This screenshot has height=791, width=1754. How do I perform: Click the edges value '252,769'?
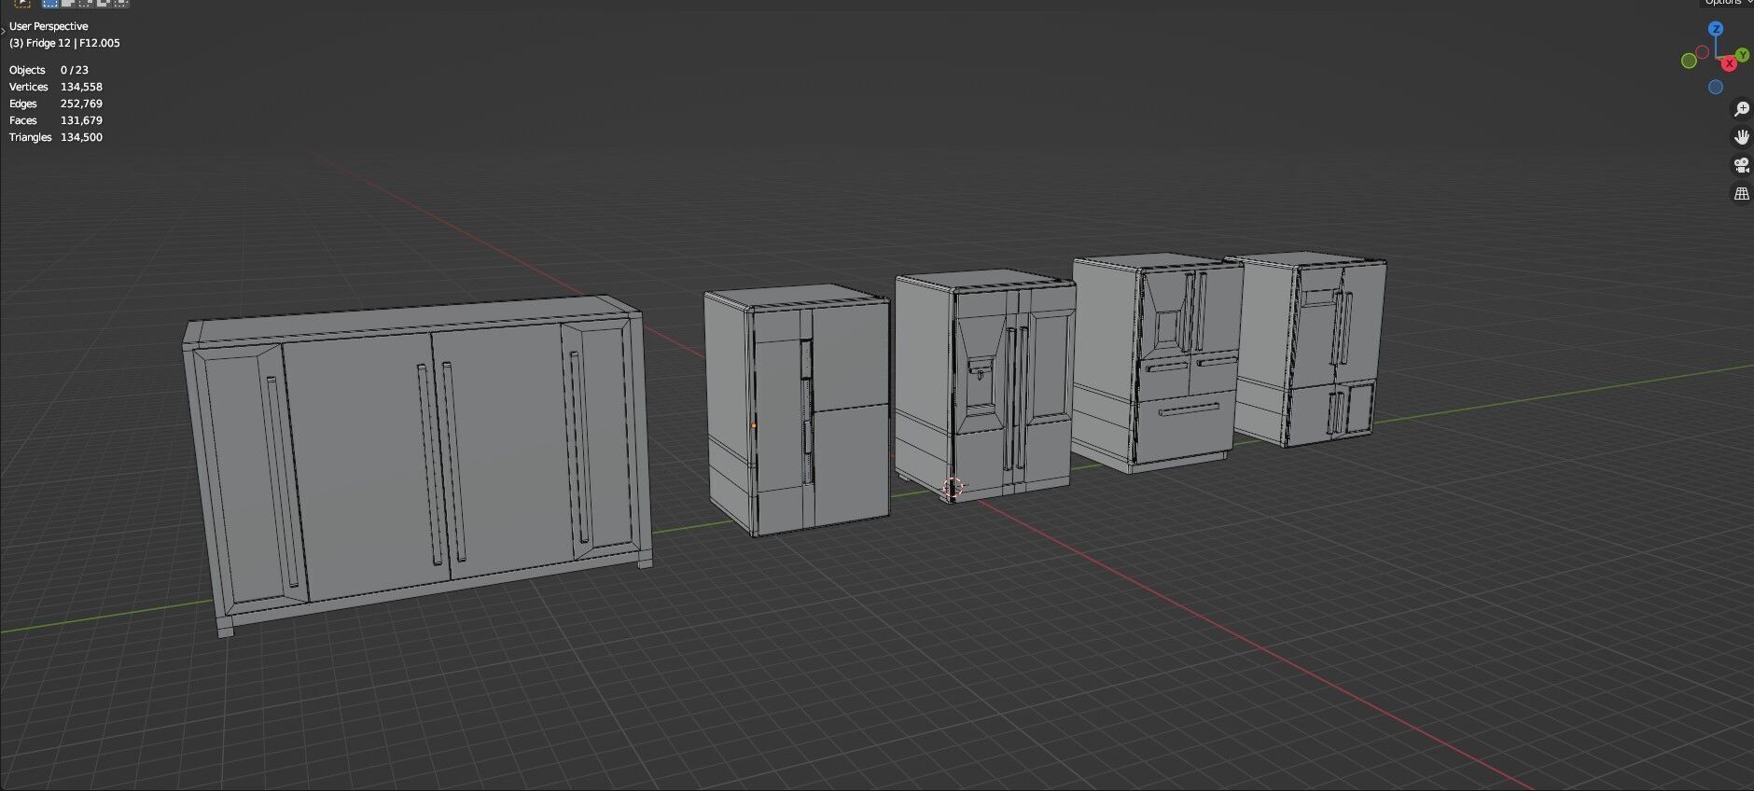point(81,104)
